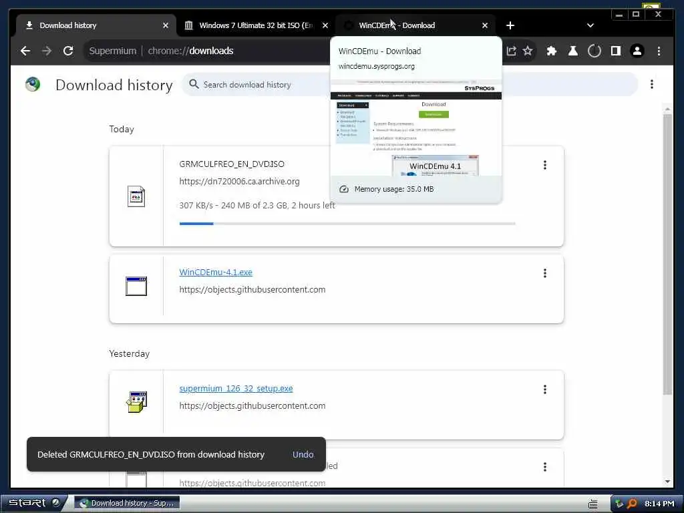Go back using the browser back arrow
This screenshot has width=684, height=513.
tap(25, 51)
